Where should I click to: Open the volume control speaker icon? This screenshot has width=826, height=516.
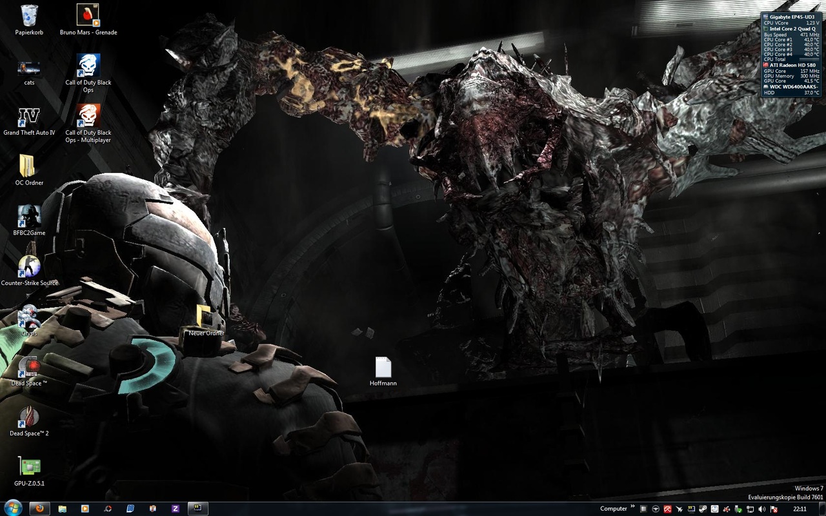tap(761, 509)
